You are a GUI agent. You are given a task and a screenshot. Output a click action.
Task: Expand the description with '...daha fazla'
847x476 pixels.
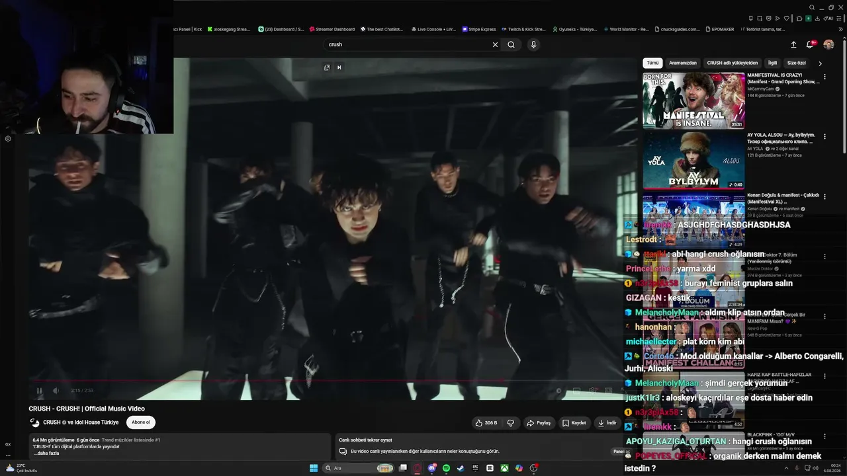pos(46,453)
